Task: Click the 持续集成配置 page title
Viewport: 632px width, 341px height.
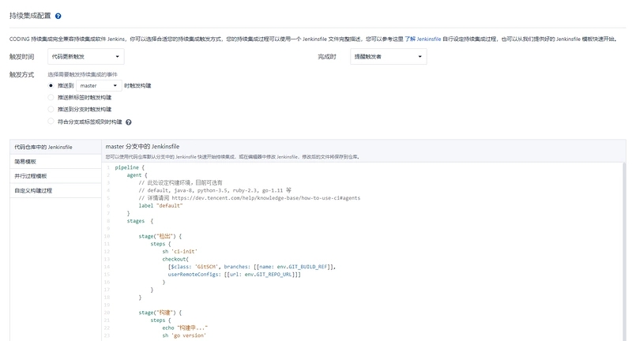Action: (30, 16)
